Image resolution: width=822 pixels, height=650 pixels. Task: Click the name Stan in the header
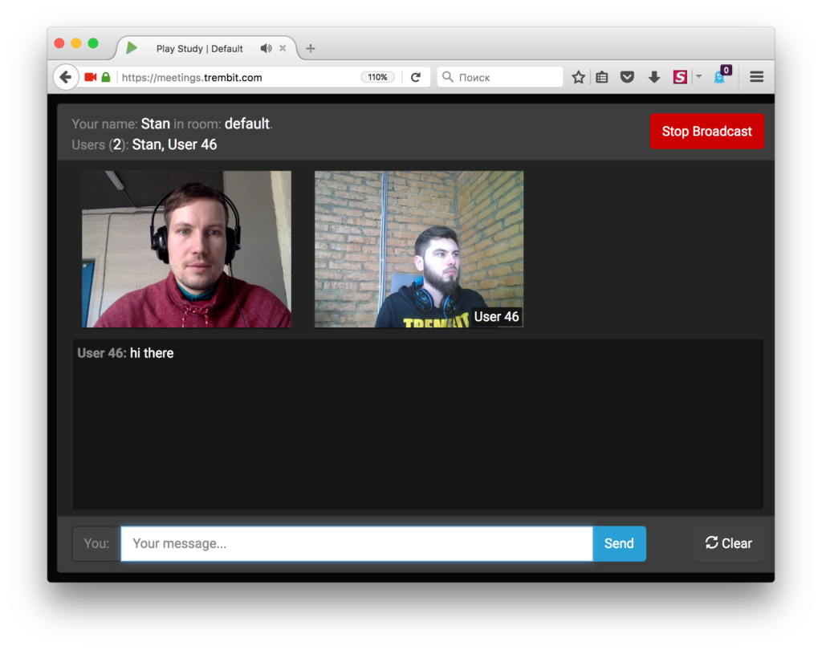(x=155, y=124)
